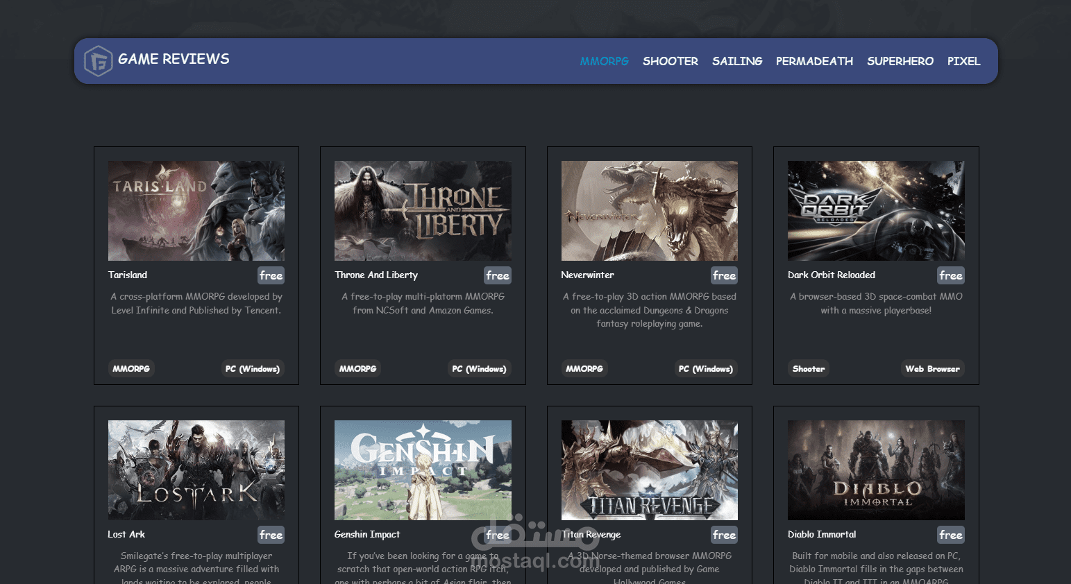Screen dimensions: 1071x584
Task: Switch to the SHOOTER category
Action: click(670, 61)
